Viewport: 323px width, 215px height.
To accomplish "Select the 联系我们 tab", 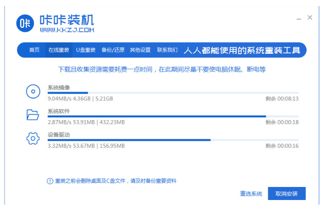I will pyautogui.click(x=167, y=50).
